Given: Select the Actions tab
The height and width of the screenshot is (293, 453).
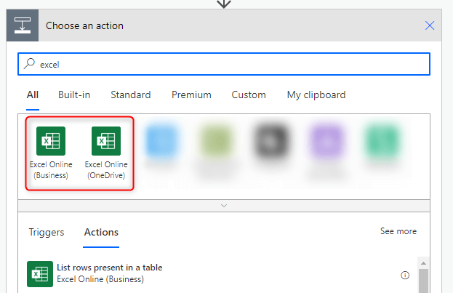Looking at the screenshot, I should (101, 233).
